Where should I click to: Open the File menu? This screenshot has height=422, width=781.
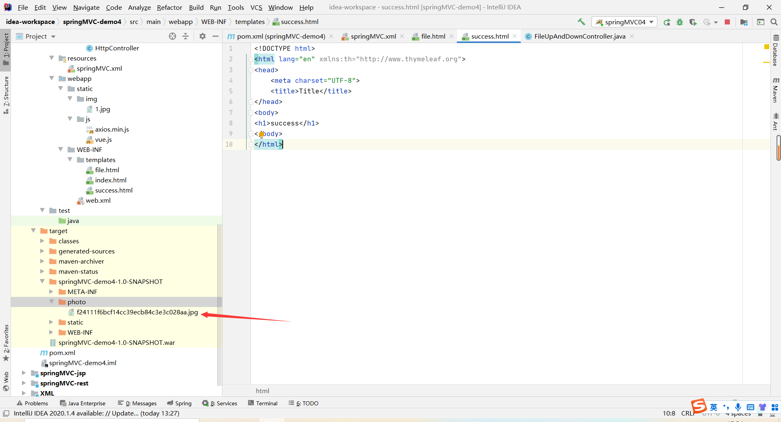click(23, 7)
